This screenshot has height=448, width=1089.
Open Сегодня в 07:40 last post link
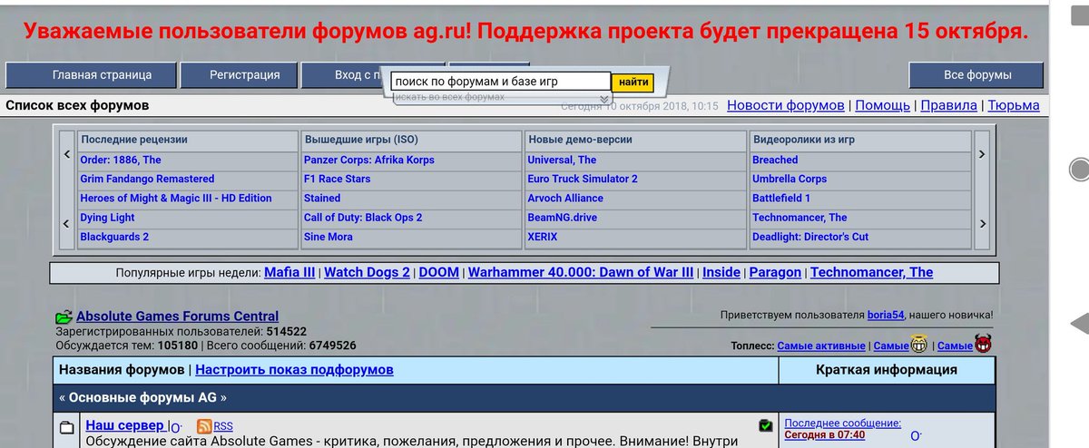(x=824, y=434)
